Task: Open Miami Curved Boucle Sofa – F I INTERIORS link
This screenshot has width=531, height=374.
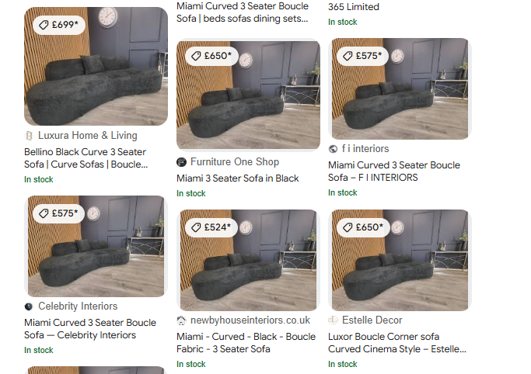Action: point(394,171)
